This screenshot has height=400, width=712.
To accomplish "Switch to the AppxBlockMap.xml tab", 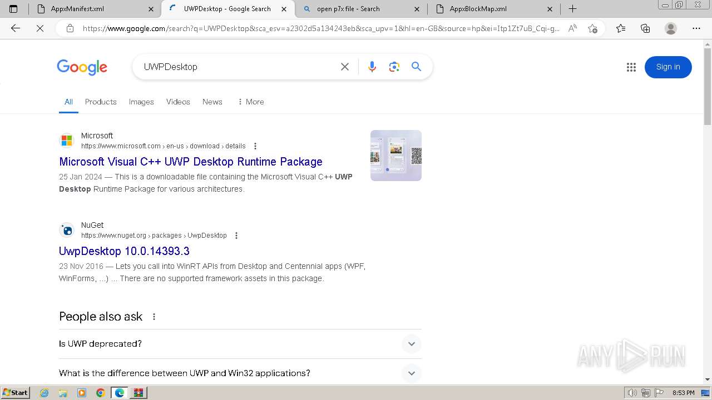I will 494,9.
